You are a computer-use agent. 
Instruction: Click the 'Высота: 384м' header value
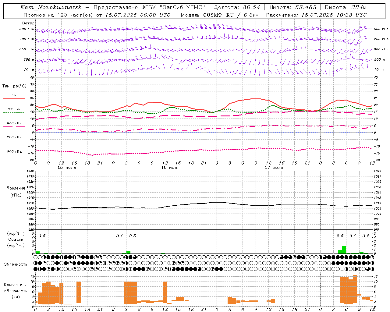coord(346,7)
